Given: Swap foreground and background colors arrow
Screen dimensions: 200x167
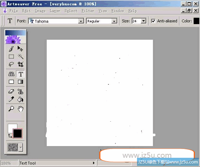Looking at the screenshot, I should click(10, 136).
